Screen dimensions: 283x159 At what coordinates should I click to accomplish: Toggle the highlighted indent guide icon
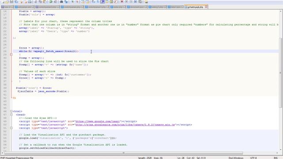[x=103, y=2]
